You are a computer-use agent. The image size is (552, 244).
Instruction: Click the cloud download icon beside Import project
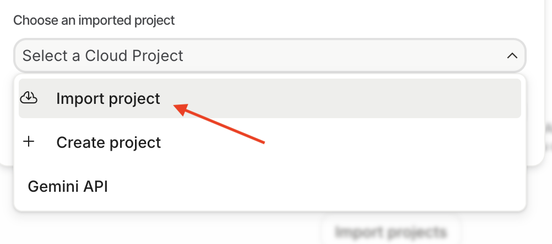click(29, 98)
